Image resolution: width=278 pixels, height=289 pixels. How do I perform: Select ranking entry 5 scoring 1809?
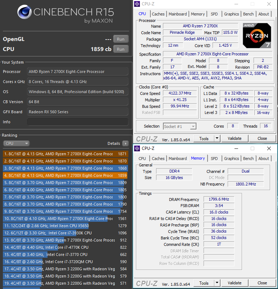(65, 183)
